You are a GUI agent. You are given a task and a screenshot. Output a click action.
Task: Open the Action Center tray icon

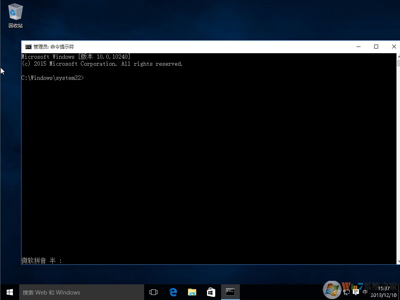tap(355, 292)
